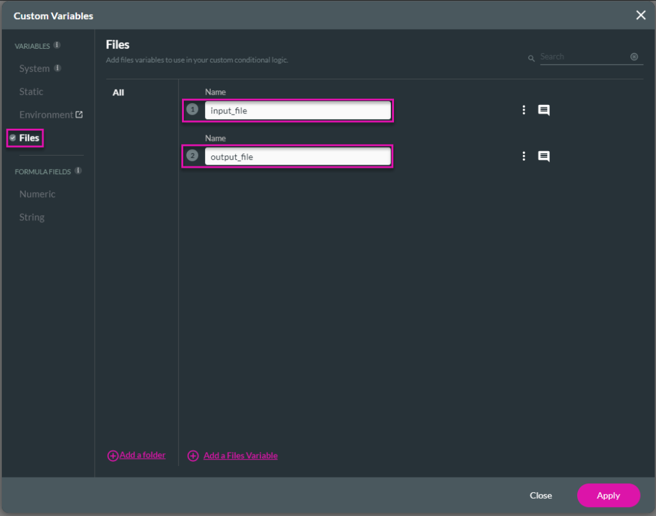
Task: Switch to Static variables section
Action: (x=31, y=92)
